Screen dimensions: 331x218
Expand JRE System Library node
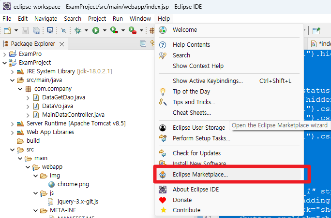pyautogui.click(x=13, y=71)
